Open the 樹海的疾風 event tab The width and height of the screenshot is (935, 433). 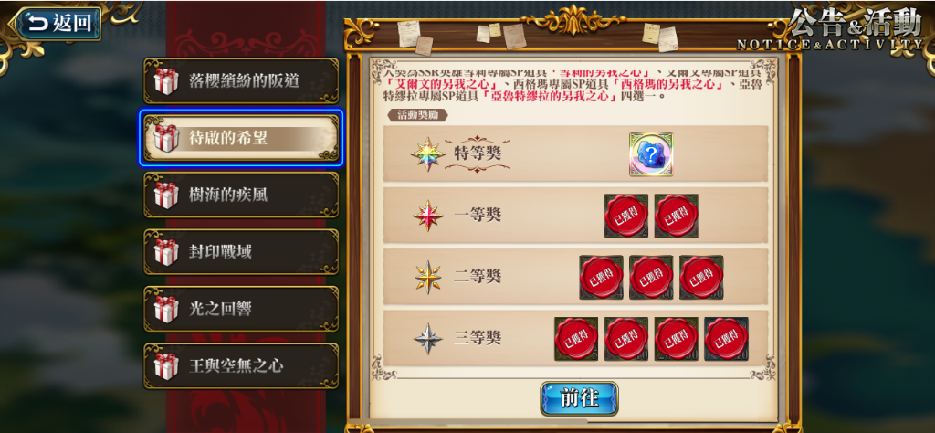(241, 195)
